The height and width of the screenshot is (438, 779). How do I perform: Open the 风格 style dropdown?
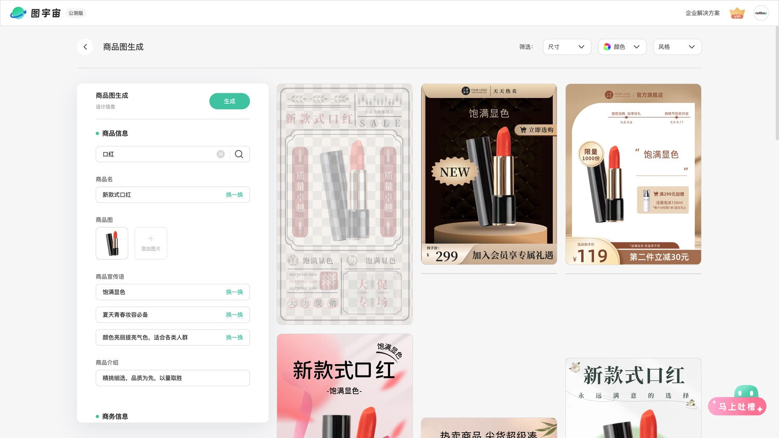(677, 47)
